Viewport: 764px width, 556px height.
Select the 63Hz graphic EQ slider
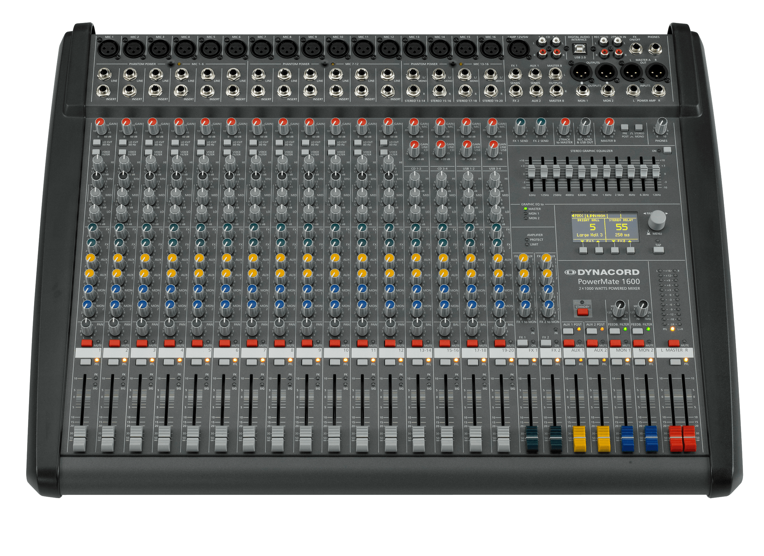click(531, 172)
